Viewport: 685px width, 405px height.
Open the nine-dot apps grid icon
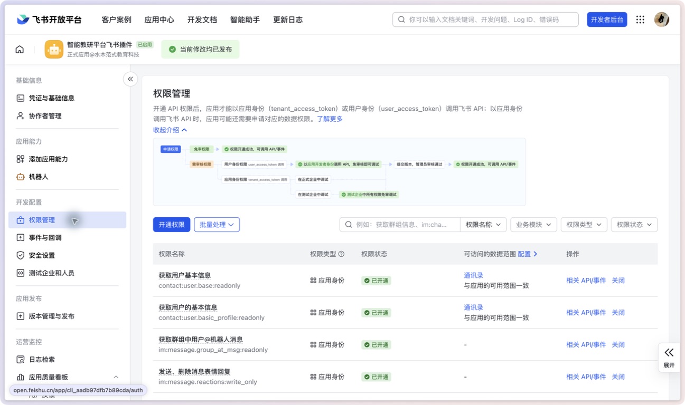(x=640, y=20)
